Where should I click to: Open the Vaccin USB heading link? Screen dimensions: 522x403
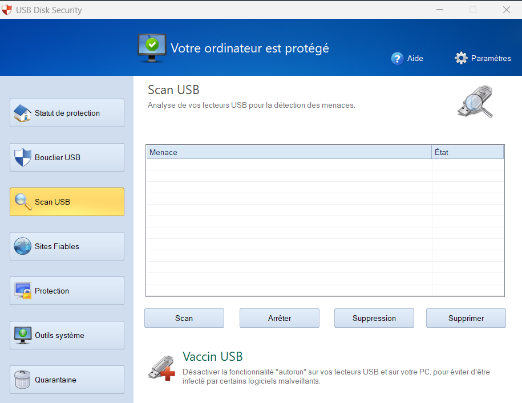212,357
